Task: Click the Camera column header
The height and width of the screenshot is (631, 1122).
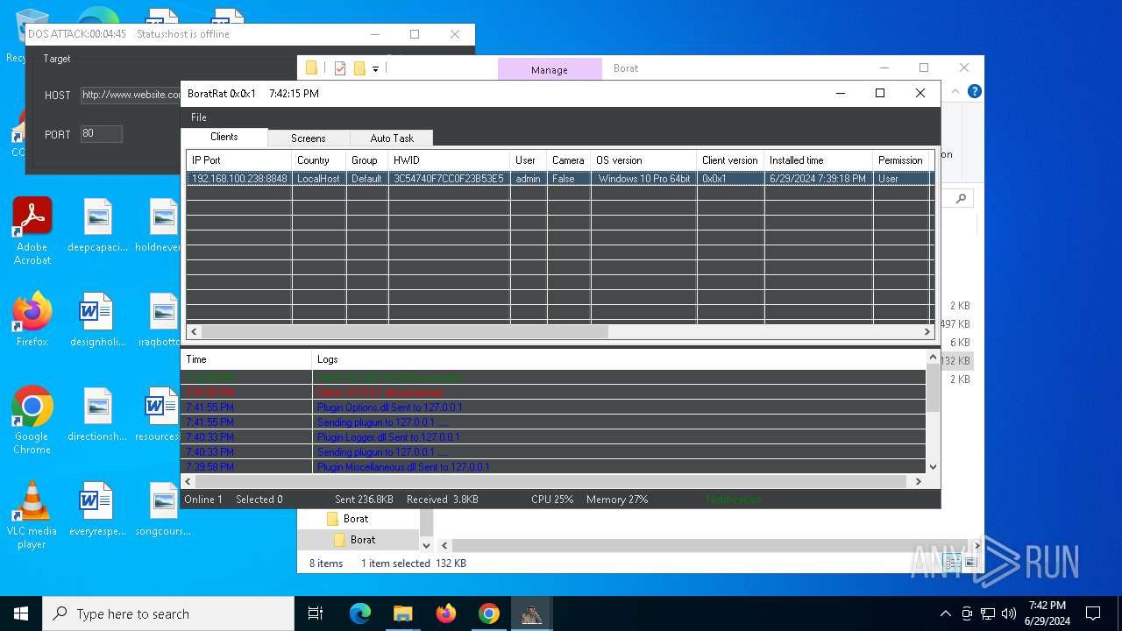Action: (569, 160)
